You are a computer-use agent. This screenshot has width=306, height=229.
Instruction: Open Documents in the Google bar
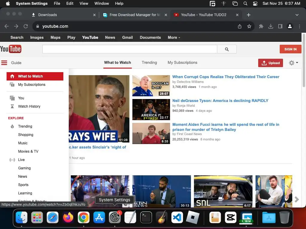[x=150, y=37]
